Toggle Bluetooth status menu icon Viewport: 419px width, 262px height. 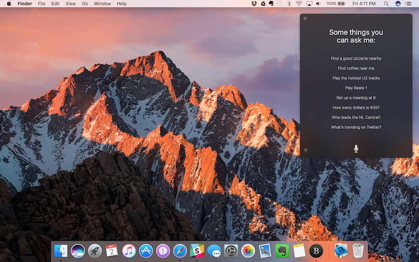click(289, 4)
